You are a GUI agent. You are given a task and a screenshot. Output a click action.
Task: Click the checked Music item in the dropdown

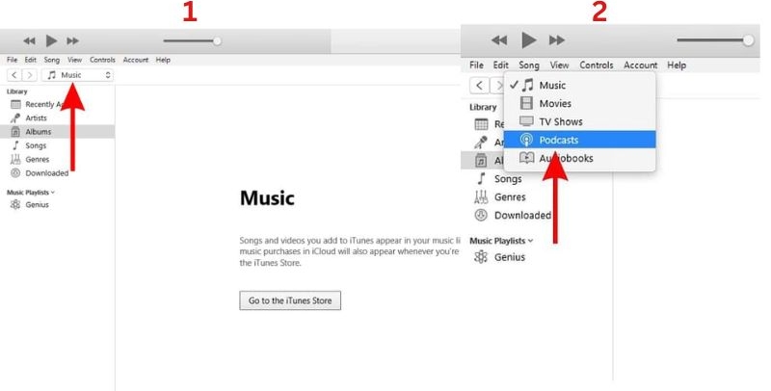pos(552,85)
